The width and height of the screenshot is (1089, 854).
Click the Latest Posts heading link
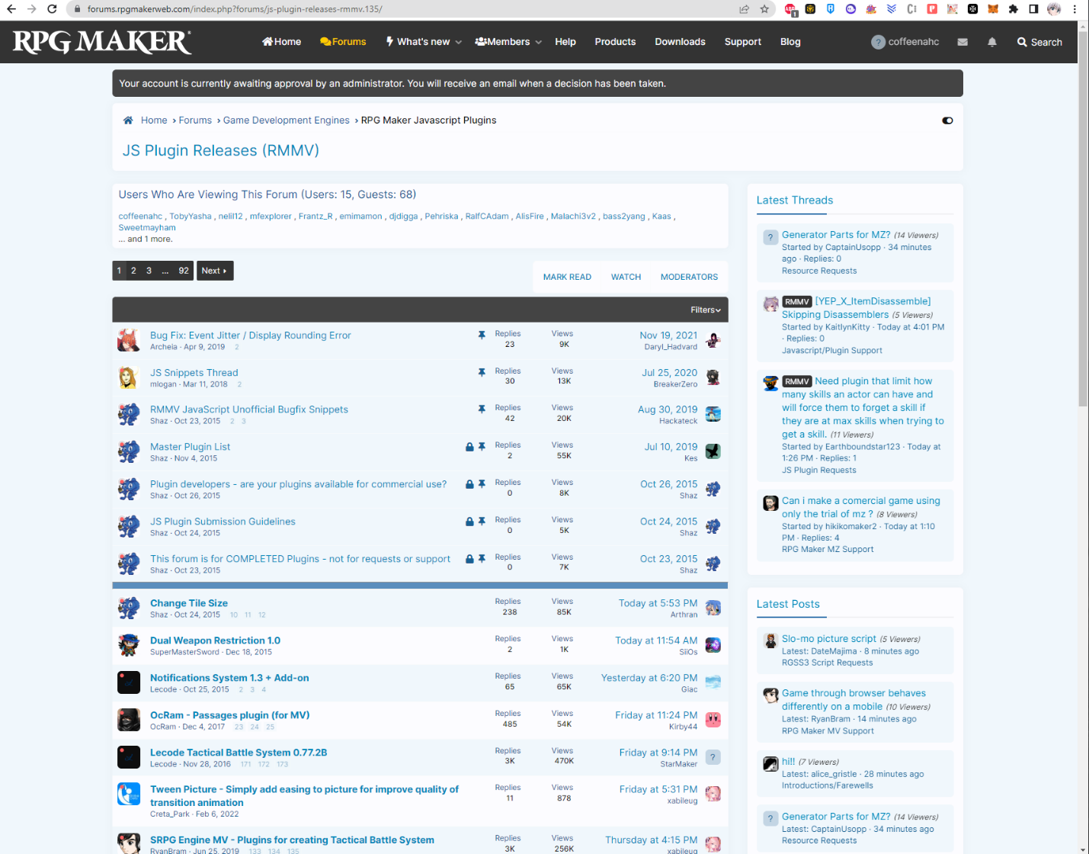click(788, 604)
